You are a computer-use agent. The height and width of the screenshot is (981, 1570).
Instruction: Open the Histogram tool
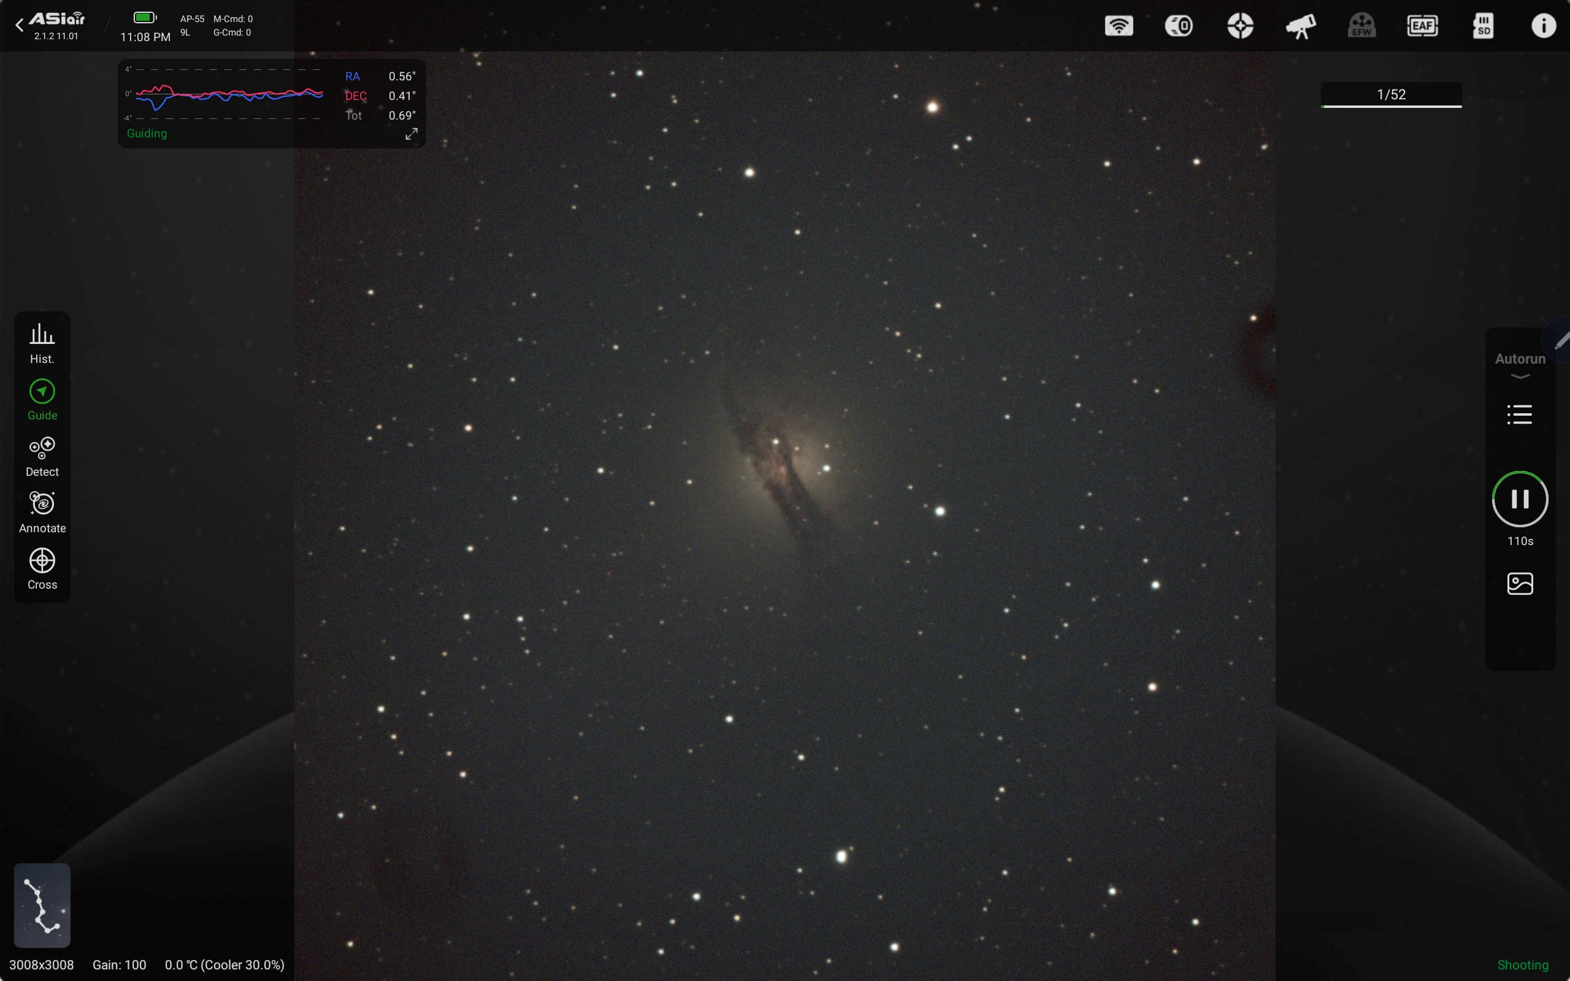[x=42, y=344]
